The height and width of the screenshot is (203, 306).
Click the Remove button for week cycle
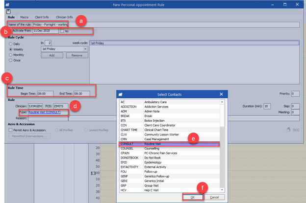[77, 55]
